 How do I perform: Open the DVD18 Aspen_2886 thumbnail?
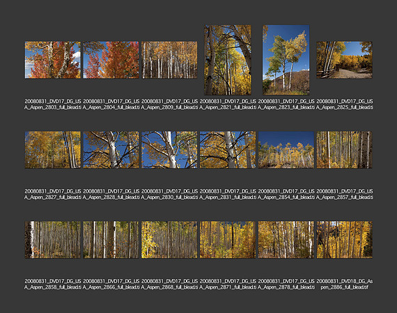click(x=344, y=240)
